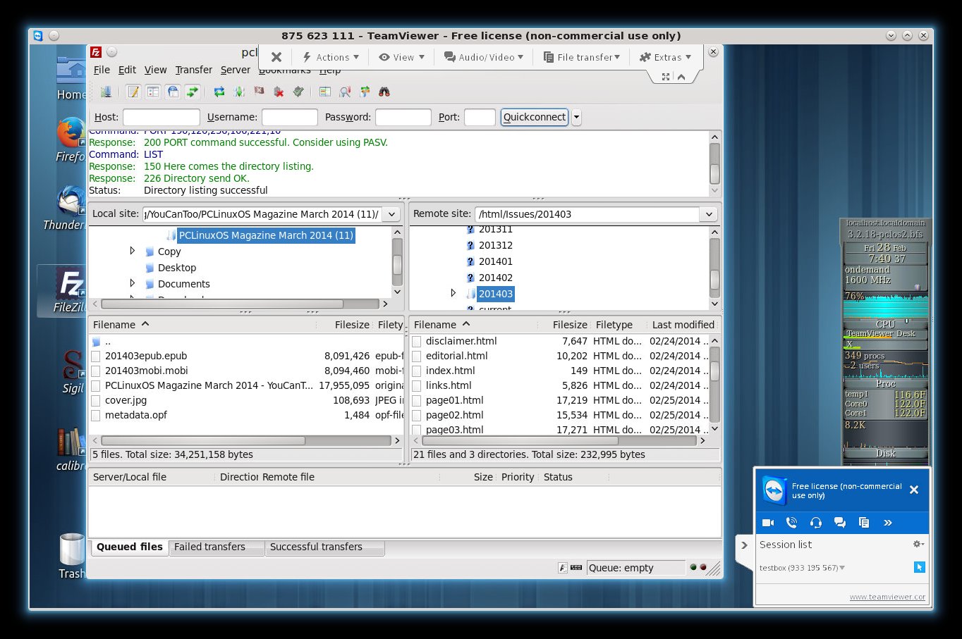Open the www.teamviewer.com link
Screen dimensions: 962x639
click(887, 597)
